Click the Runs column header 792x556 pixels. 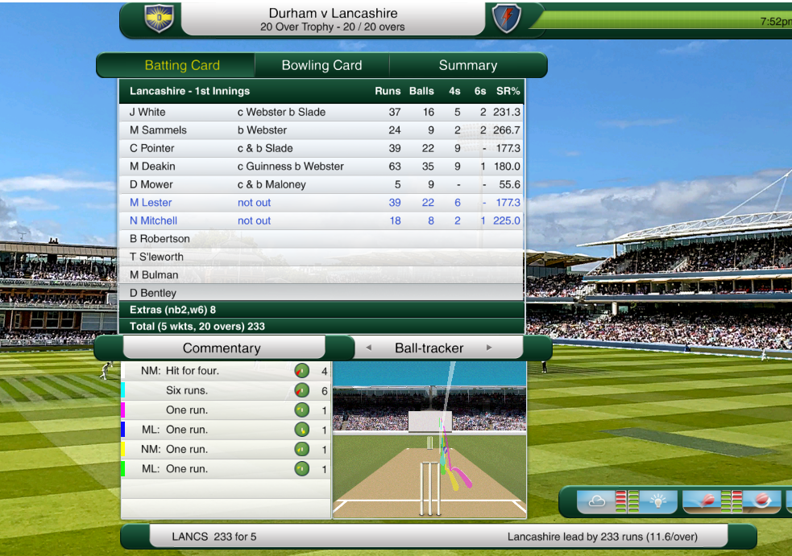click(x=388, y=91)
